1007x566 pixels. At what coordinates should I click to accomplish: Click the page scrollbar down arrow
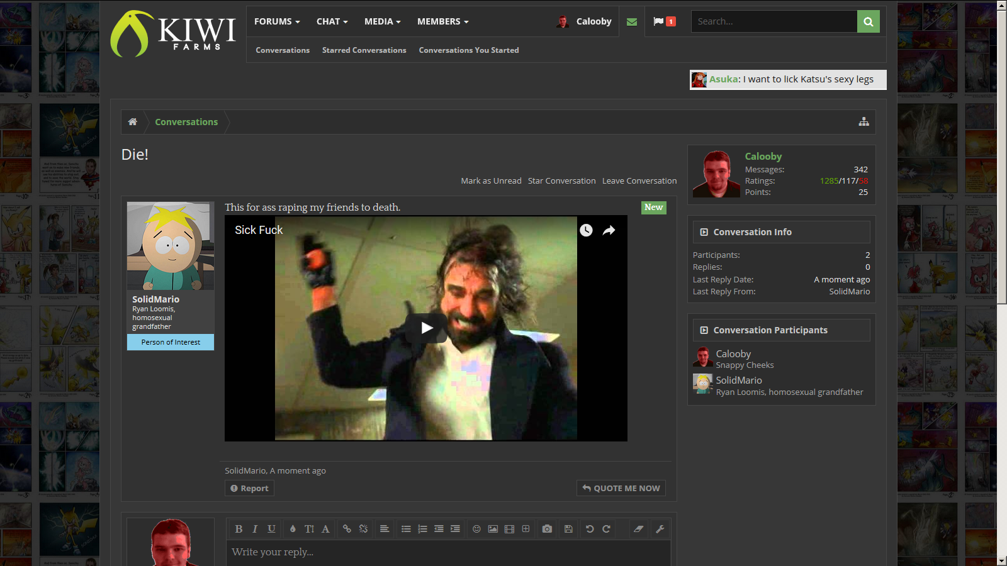[1002, 560]
